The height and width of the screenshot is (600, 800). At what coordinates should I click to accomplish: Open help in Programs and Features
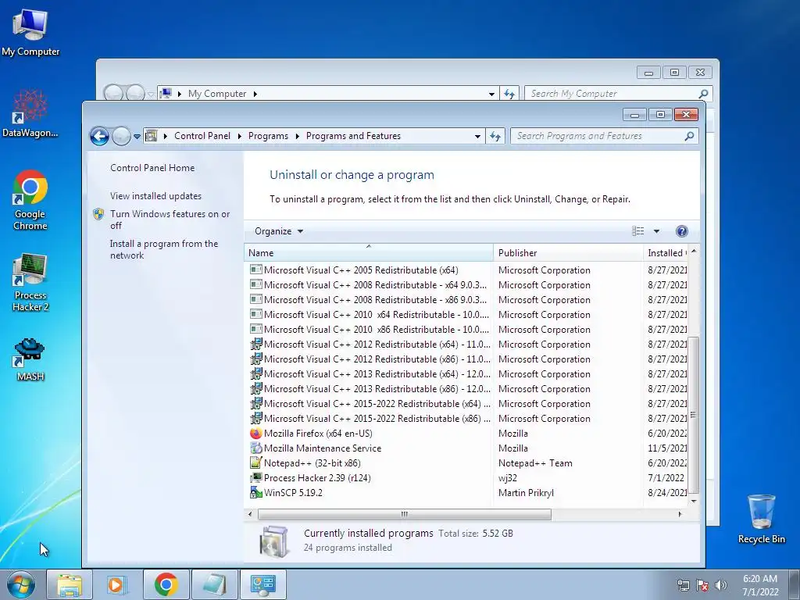(x=681, y=231)
